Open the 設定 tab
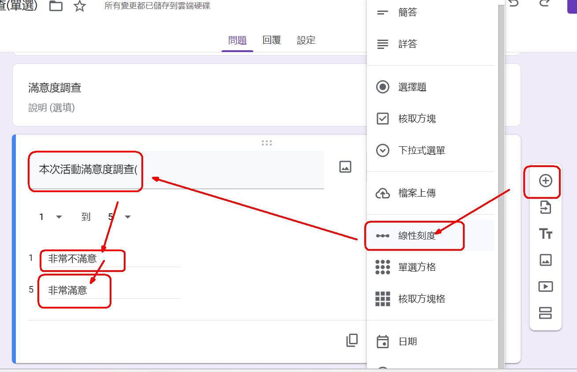The width and height of the screenshot is (577, 372). [306, 41]
